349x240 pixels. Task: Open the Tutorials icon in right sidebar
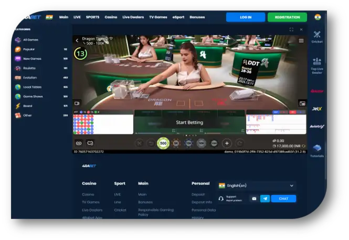click(317, 150)
